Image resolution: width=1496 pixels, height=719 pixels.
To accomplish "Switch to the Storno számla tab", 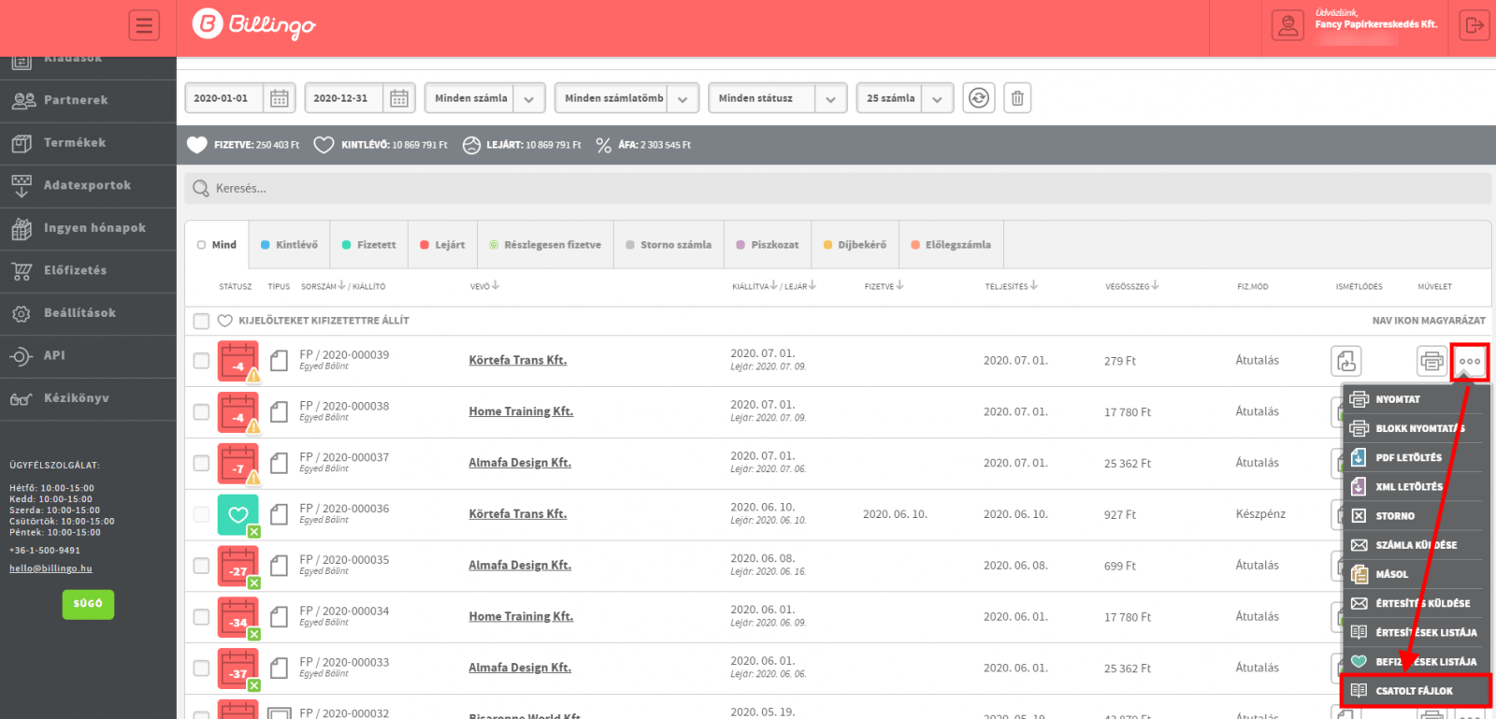I will click(669, 245).
